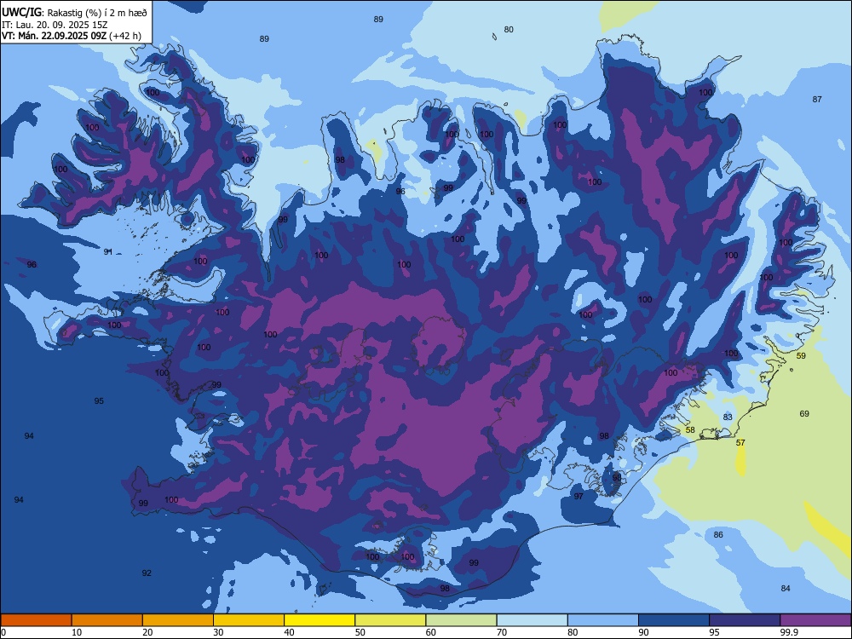Click the humidity value 87 over the sea
This screenshot has height=639, width=852.
(x=817, y=100)
